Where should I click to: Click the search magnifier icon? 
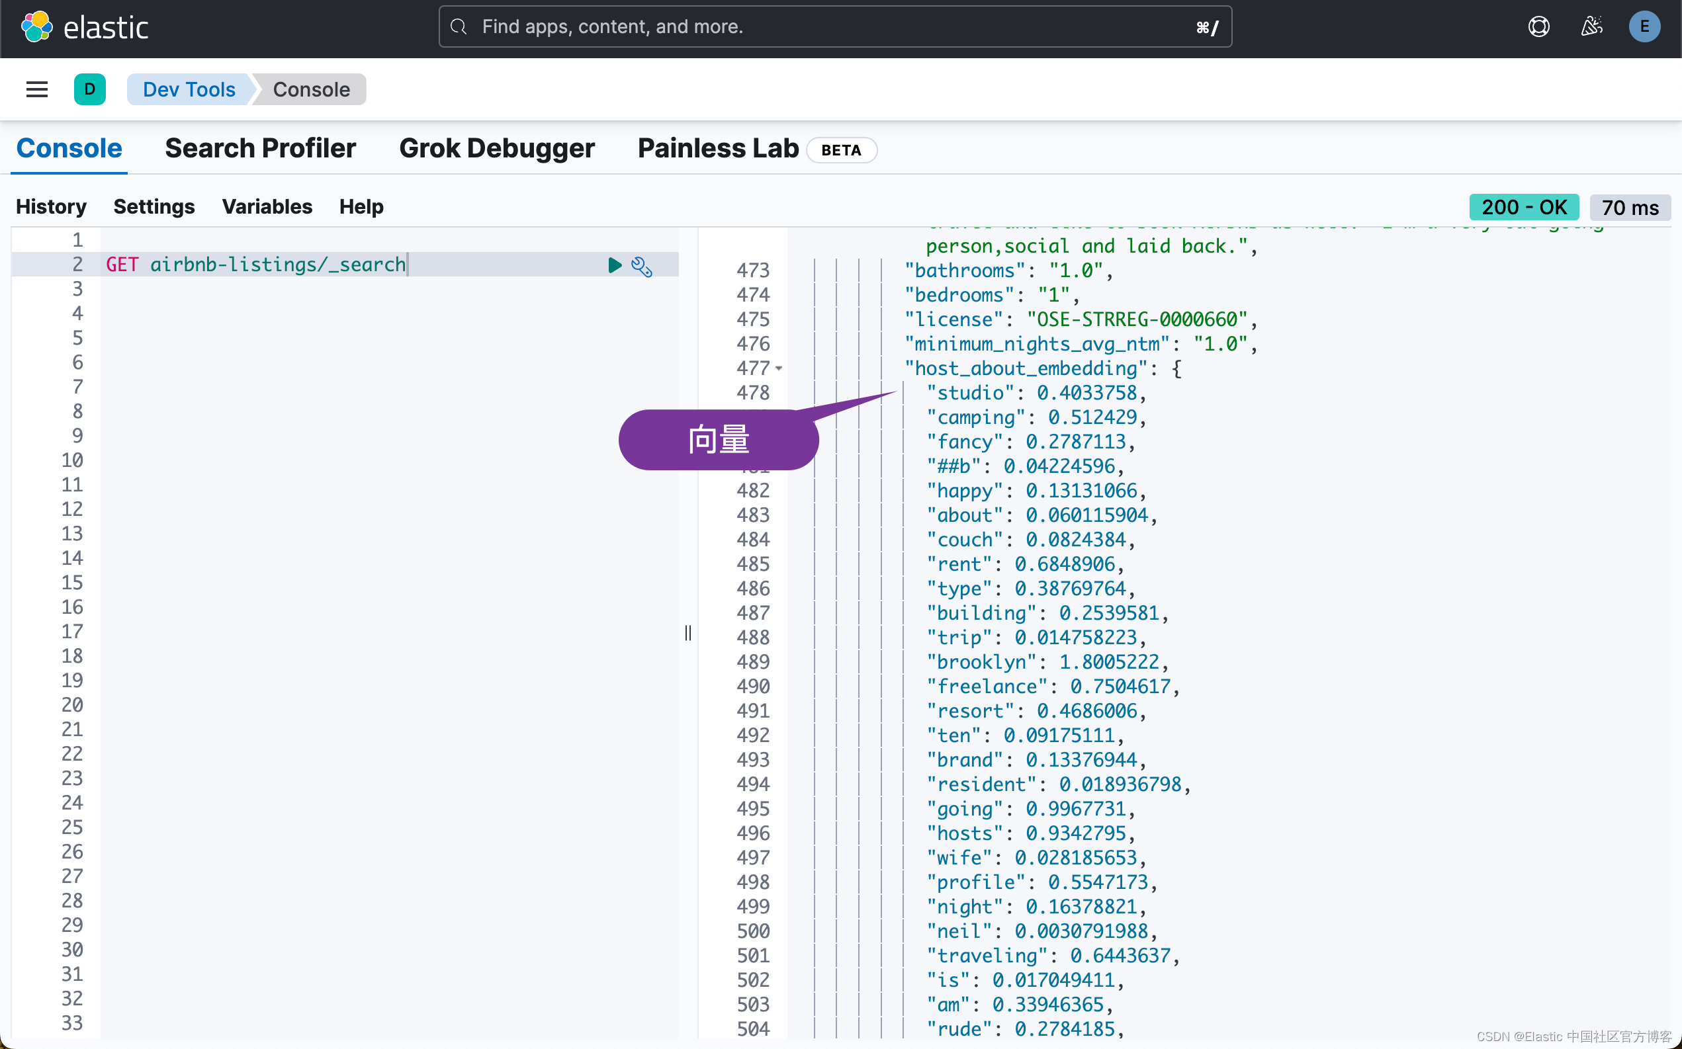pos(459,27)
